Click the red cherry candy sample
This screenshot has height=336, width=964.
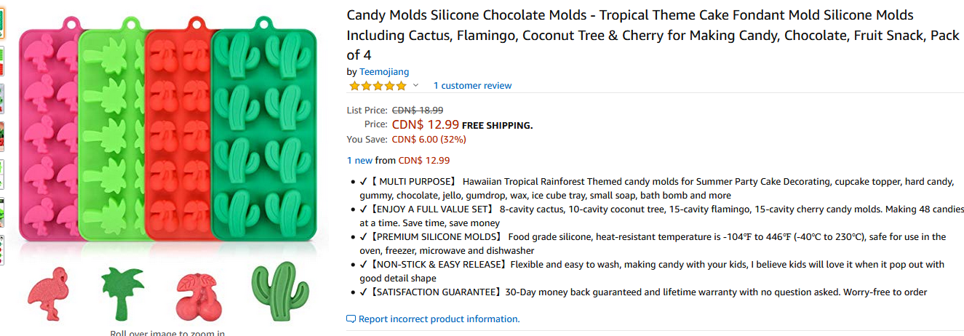pos(199,295)
